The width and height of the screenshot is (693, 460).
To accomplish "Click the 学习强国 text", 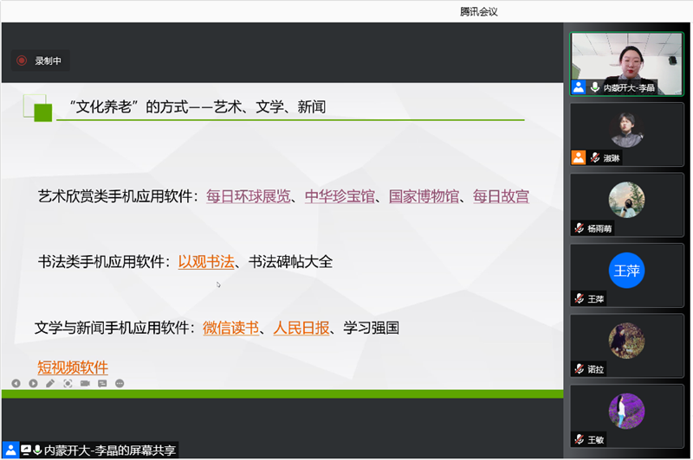I will point(372,328).
